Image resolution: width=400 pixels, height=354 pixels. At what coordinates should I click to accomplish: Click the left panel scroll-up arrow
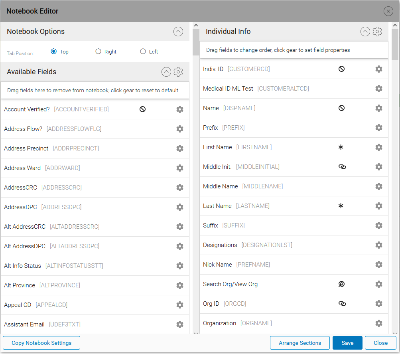coord(196,25)
